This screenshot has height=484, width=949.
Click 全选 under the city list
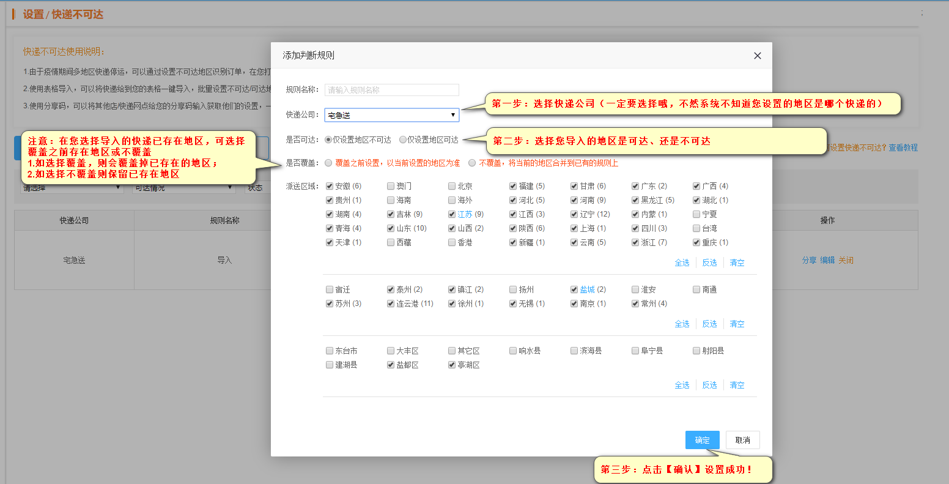click(682, 324)
